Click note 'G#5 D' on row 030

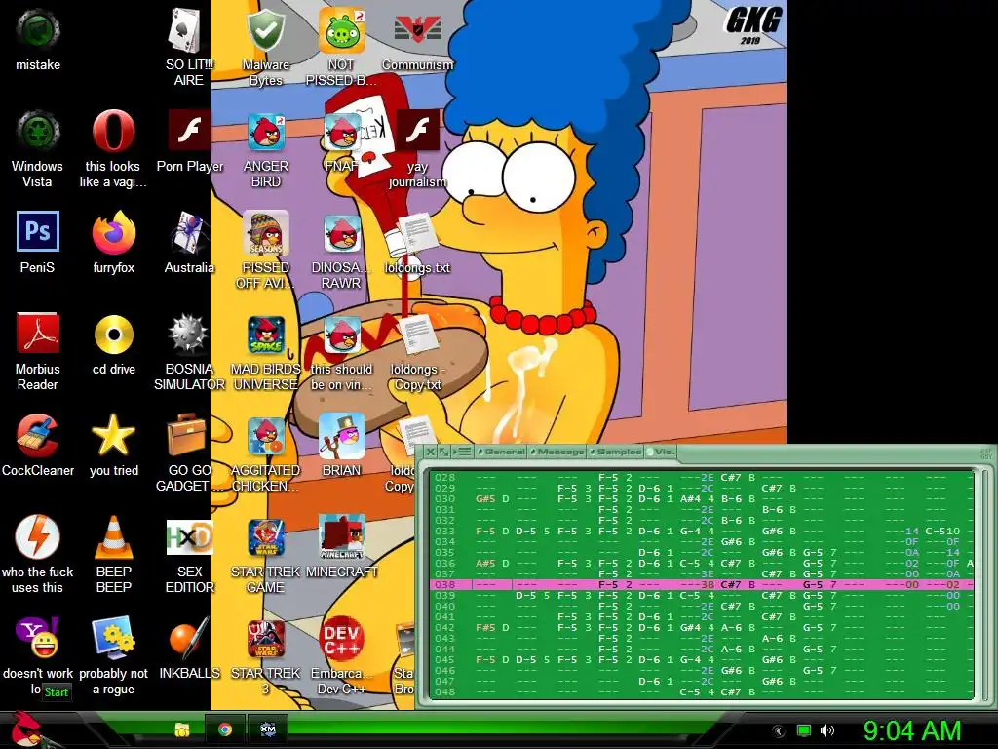pyautogui.click(x=492, y=498)
